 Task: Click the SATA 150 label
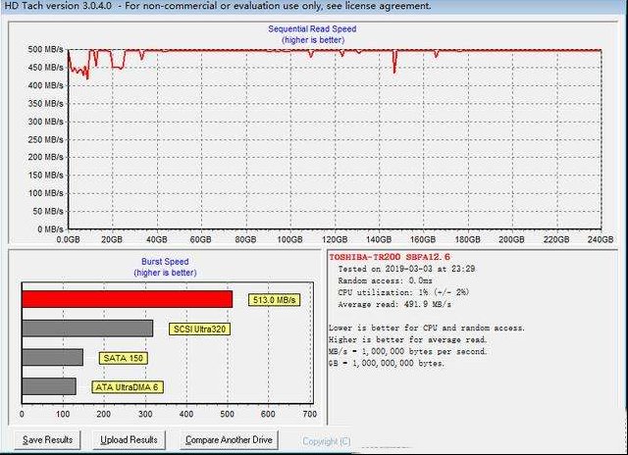point(124,358)
